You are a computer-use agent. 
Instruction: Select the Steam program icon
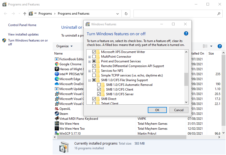pyautogui.click(x=57, y=114)
